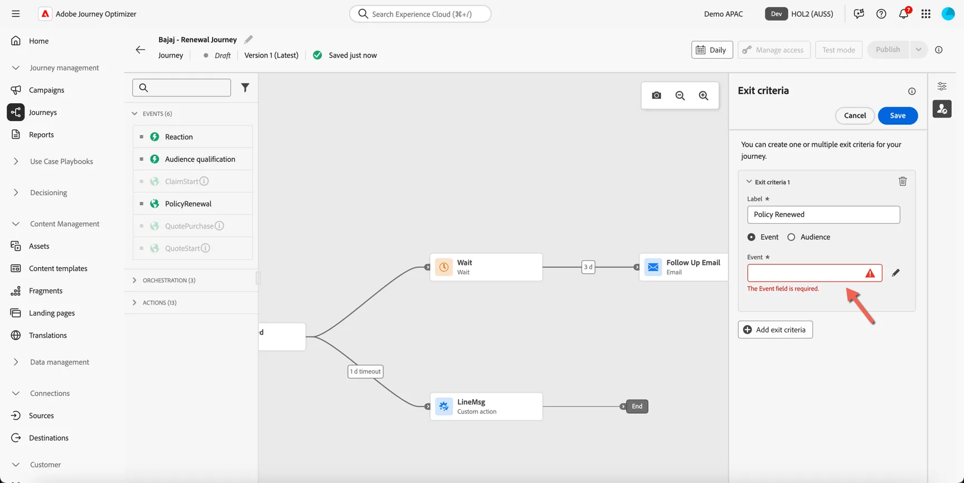Select the Audience radio button
Viewport: 964px width, 483px height.
[x=791, y=237]
